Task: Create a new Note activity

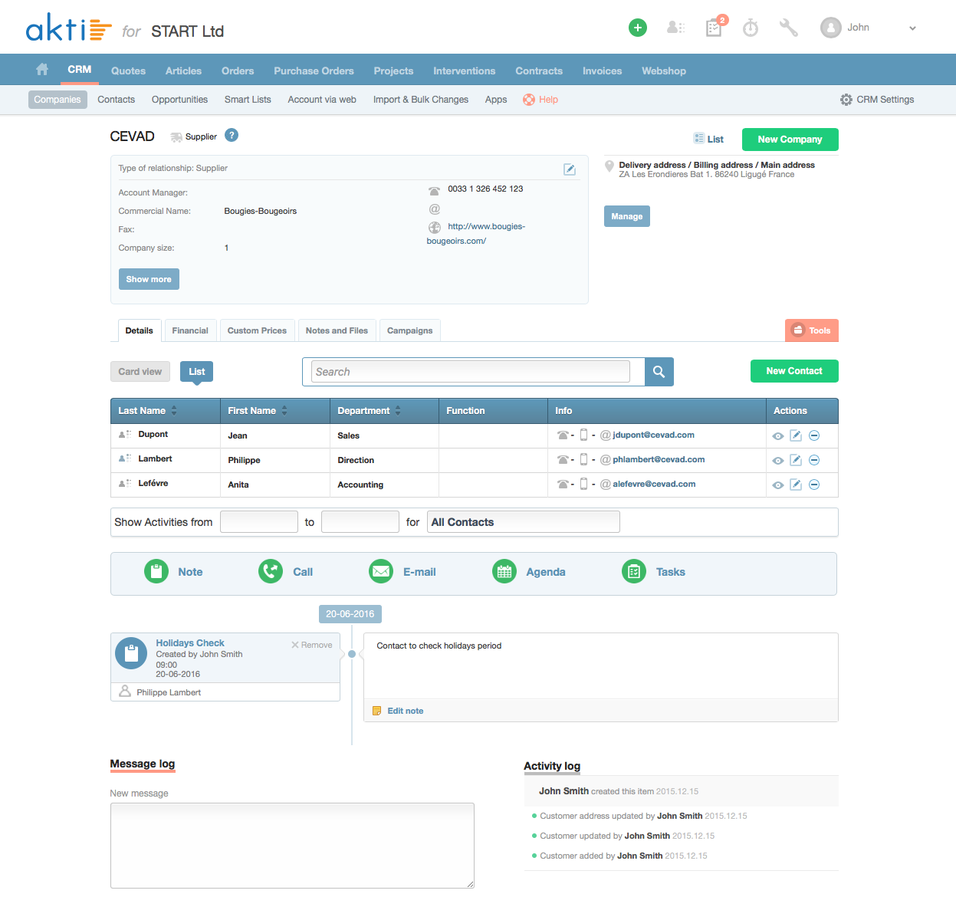Action: [x=156, y=571]
